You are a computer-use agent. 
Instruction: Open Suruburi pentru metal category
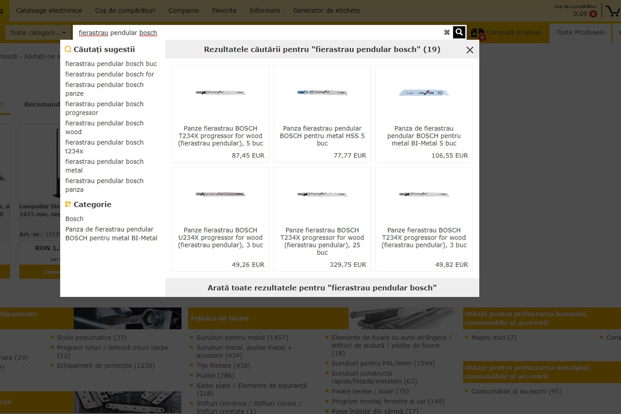[242, 337]
